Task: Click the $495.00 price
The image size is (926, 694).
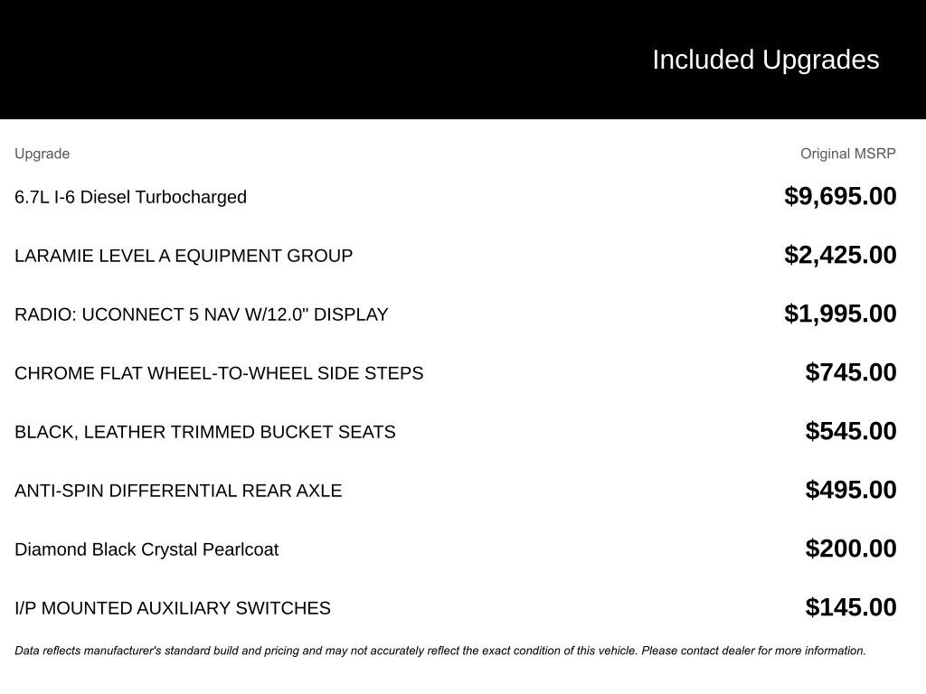Action: click(851, 490)
